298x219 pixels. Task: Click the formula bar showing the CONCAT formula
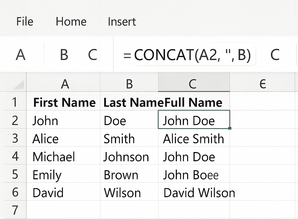[192, 54]
